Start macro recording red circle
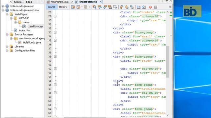211x118 pixels. tap(150, 7)
